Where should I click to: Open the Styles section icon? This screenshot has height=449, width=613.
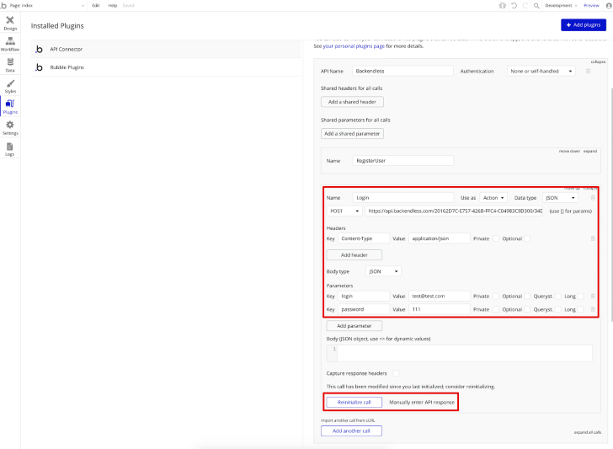[x=10, y=85]
